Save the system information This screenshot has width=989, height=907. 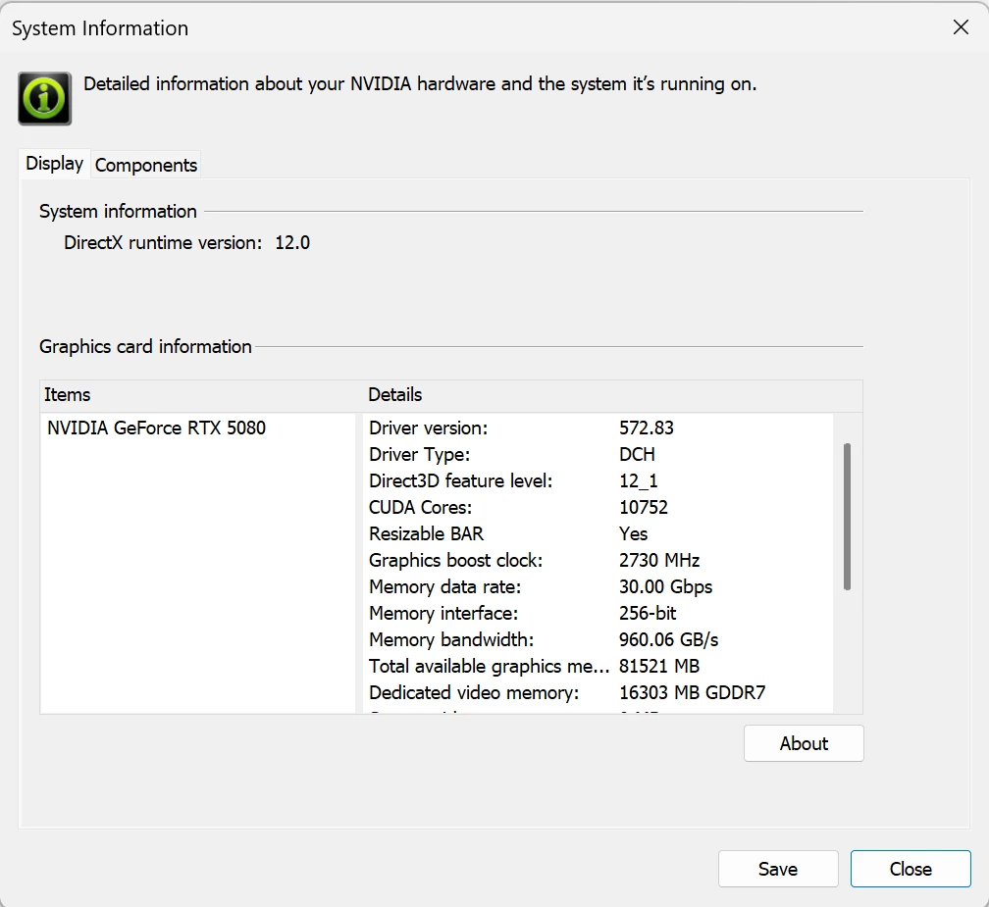pos(778,869)
